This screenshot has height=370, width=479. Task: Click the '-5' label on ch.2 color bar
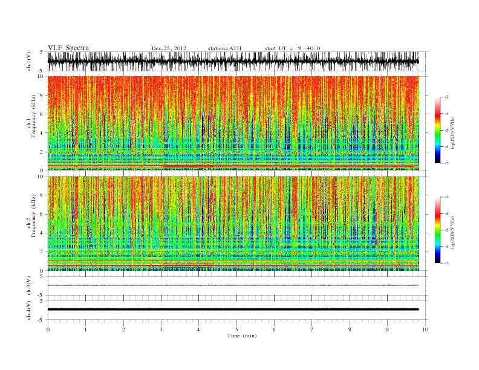coord(446,230)
